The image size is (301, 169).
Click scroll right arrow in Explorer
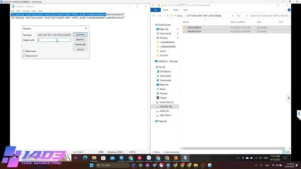289,148
